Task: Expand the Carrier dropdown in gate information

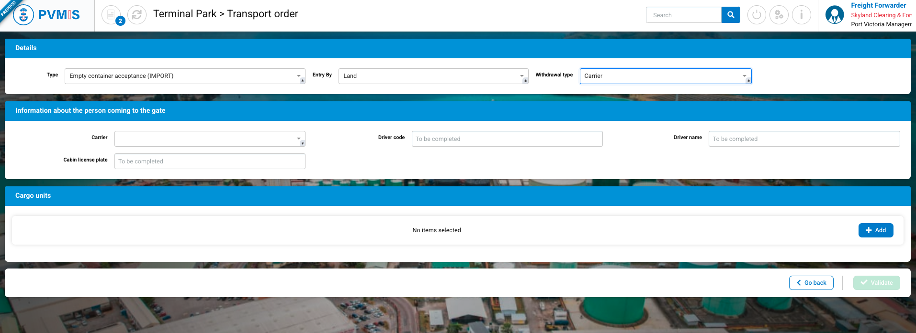Action: click(209, 139)
